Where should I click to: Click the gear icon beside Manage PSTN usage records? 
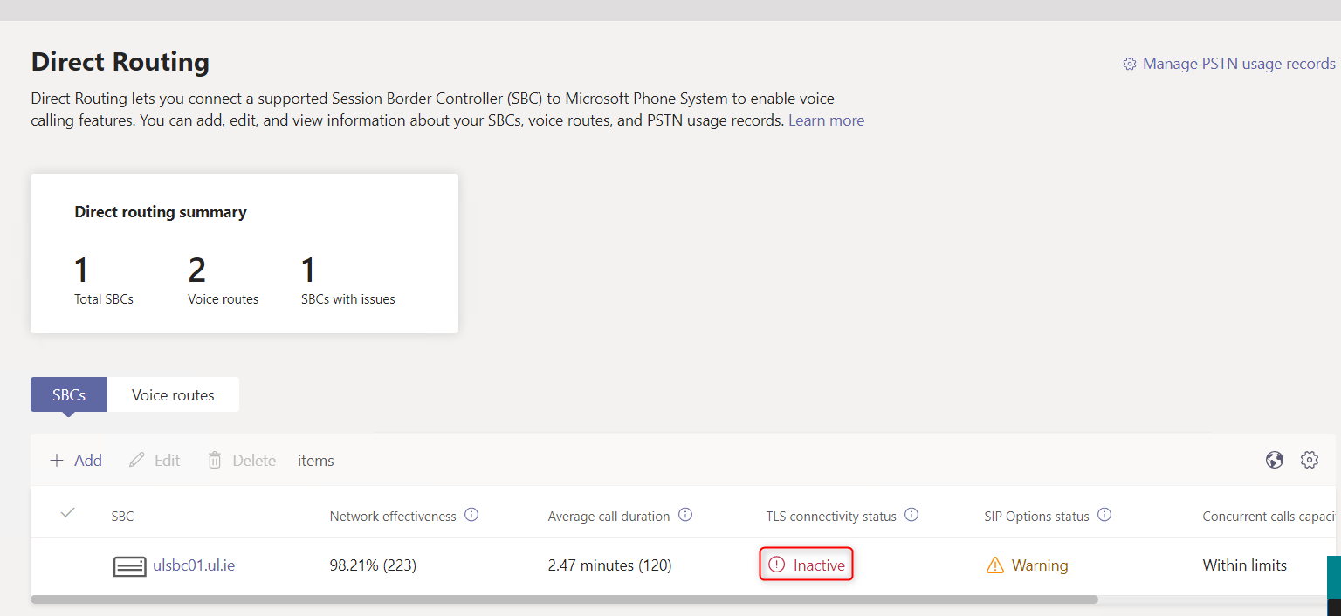pyautogui.click(x=1129, y=64)
